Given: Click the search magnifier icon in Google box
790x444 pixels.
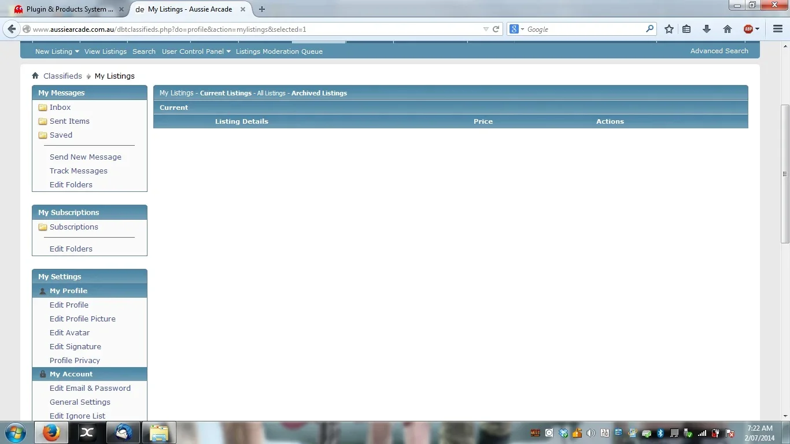Looking at the screenshot, I should coord(649,28).
